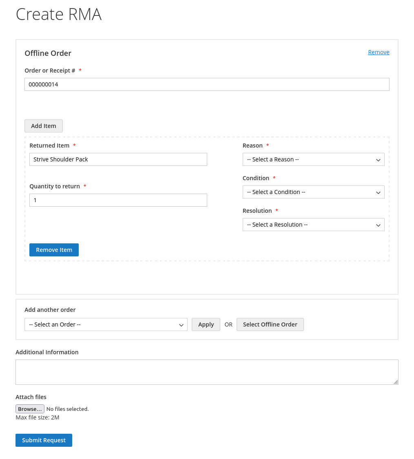Click the Condition dropdown chevron icon
The height and width of the screenshot is (459, 414).
(x=379, y=192)
